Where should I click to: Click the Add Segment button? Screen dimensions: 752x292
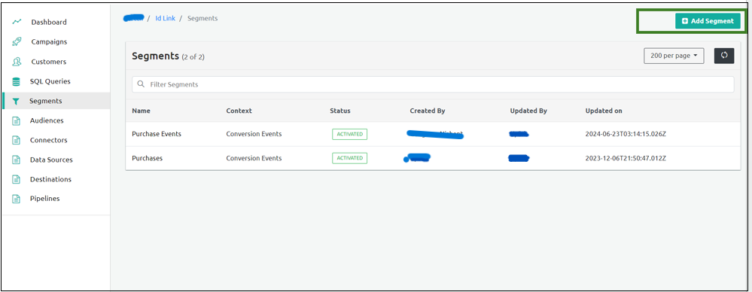(x=708, y=21)
